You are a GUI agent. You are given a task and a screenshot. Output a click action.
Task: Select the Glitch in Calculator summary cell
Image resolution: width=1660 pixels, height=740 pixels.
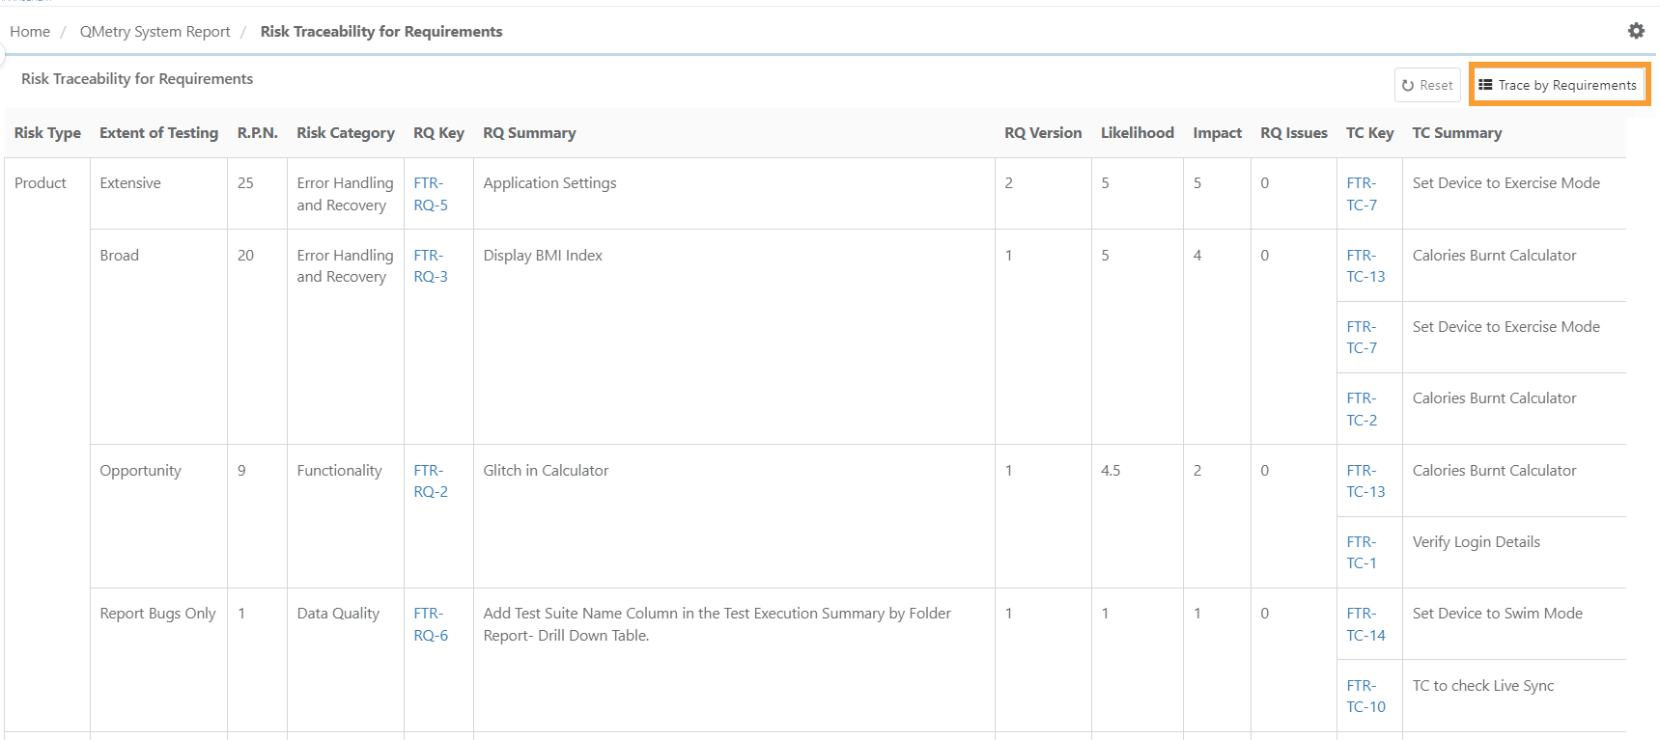pyautogui.click(x=546, y=471)
